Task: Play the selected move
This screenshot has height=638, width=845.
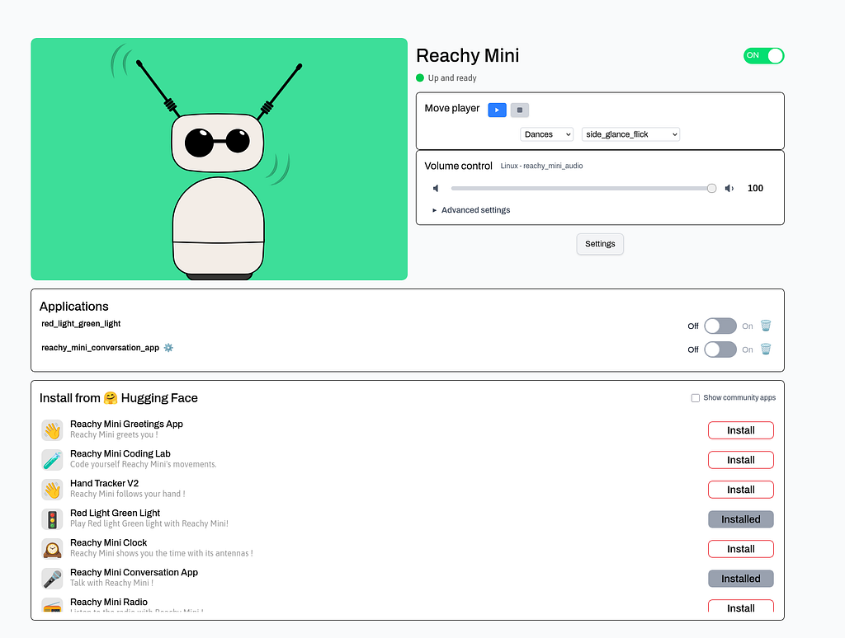Action: 497,110
